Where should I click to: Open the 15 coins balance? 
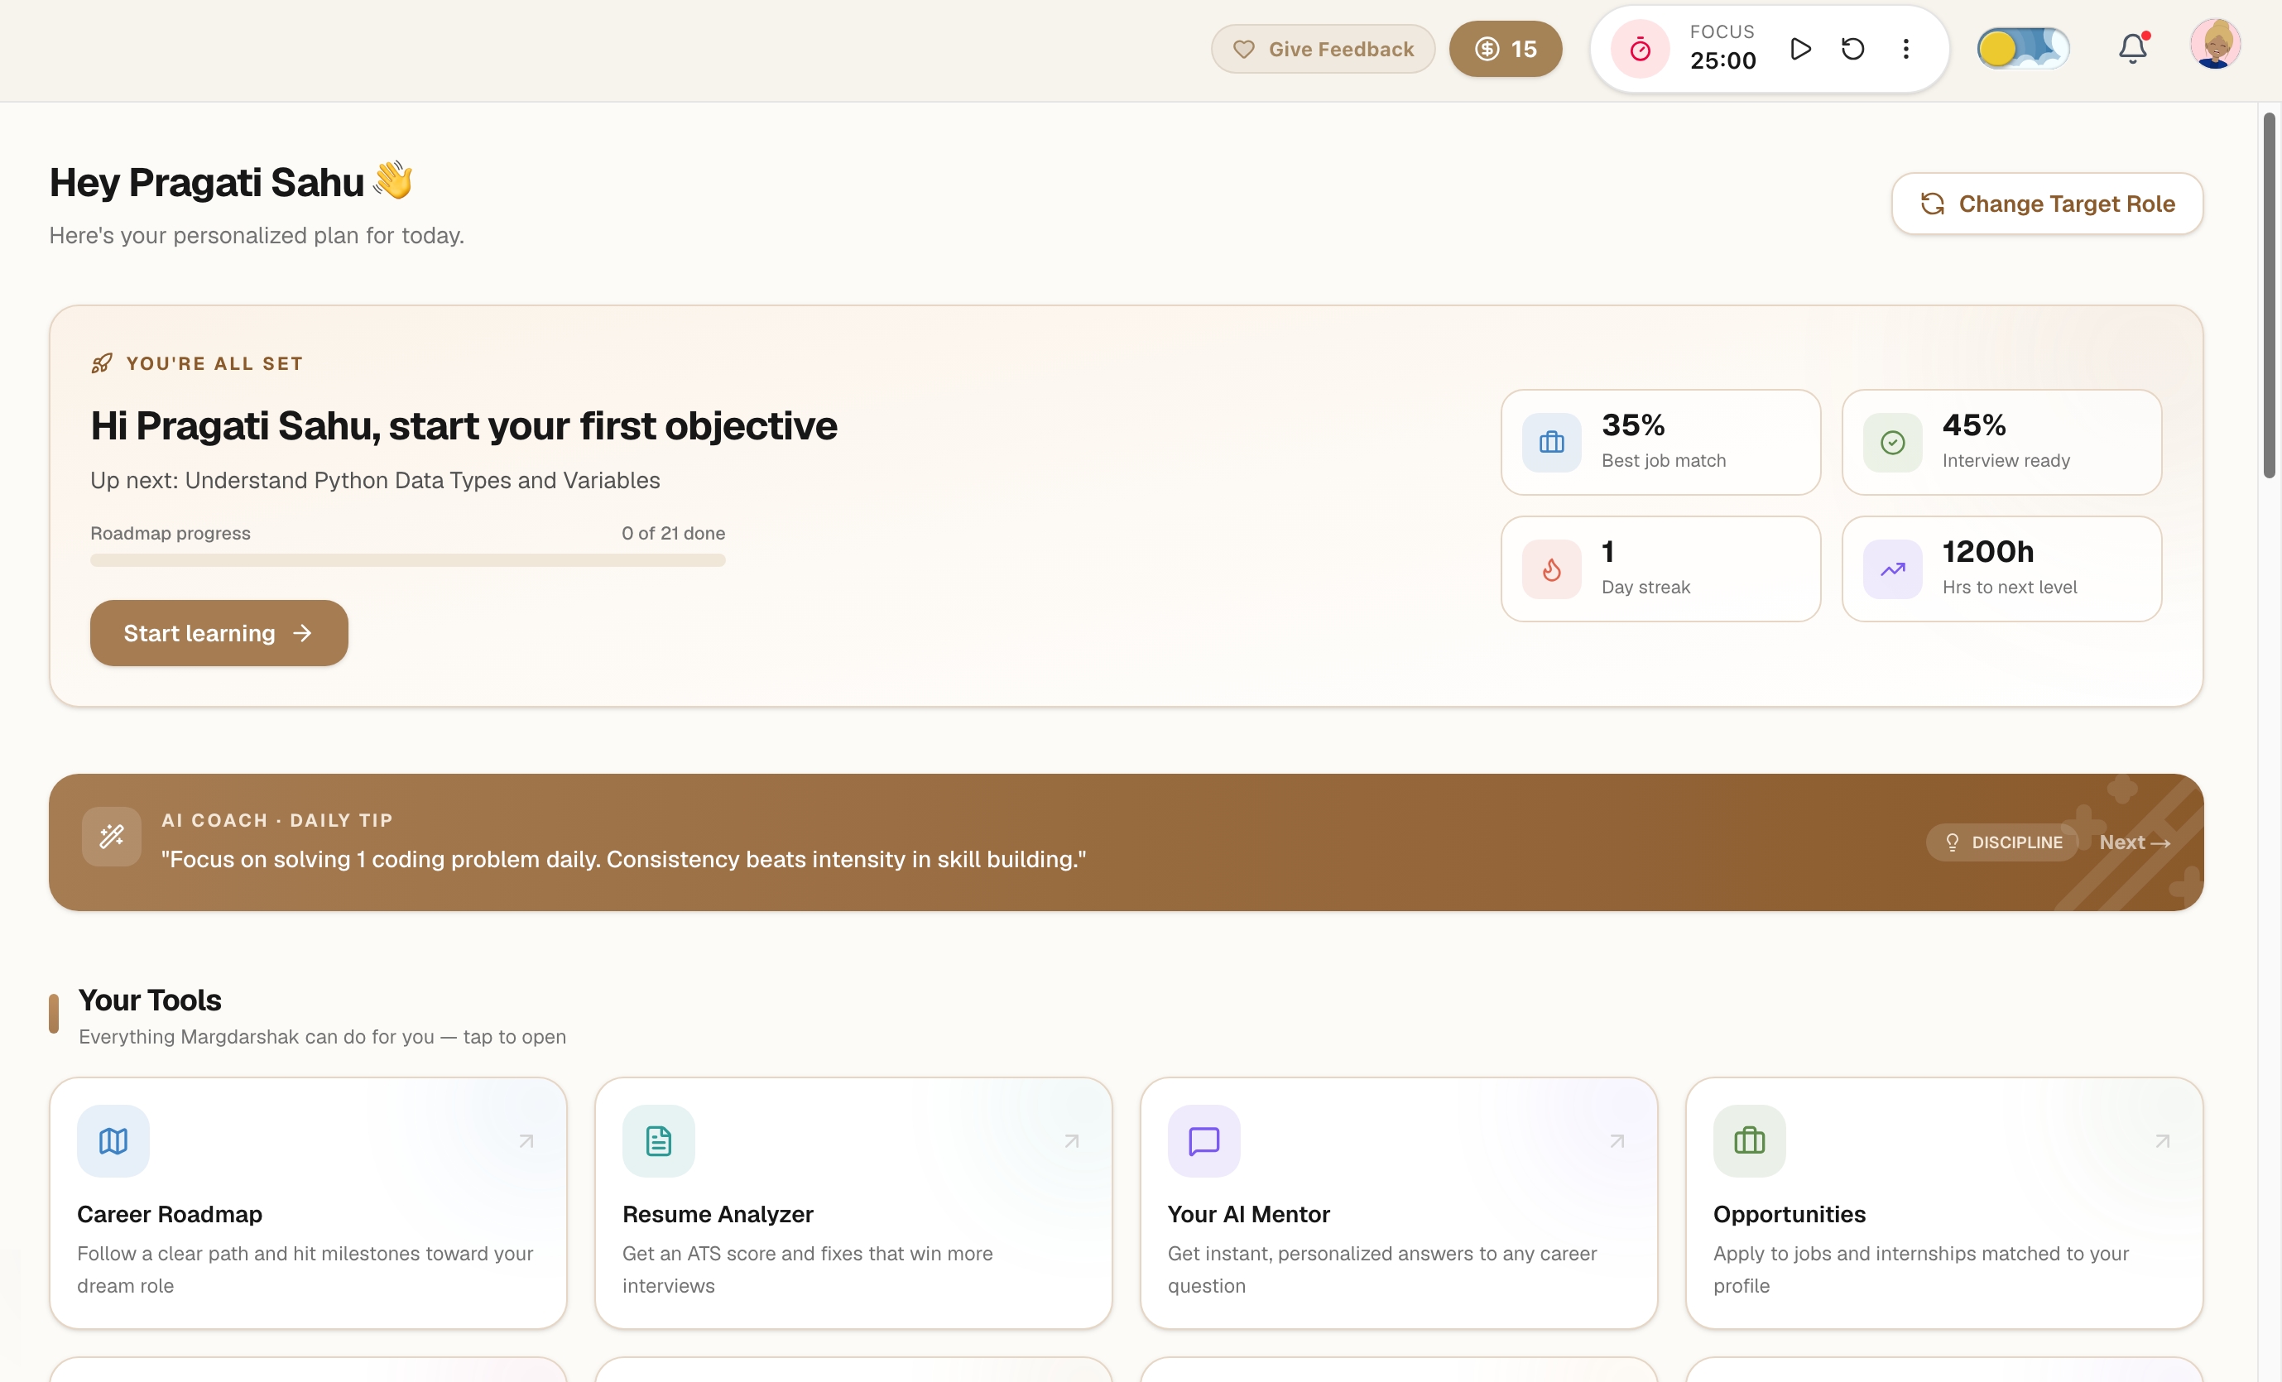[x=1505, y=49]
